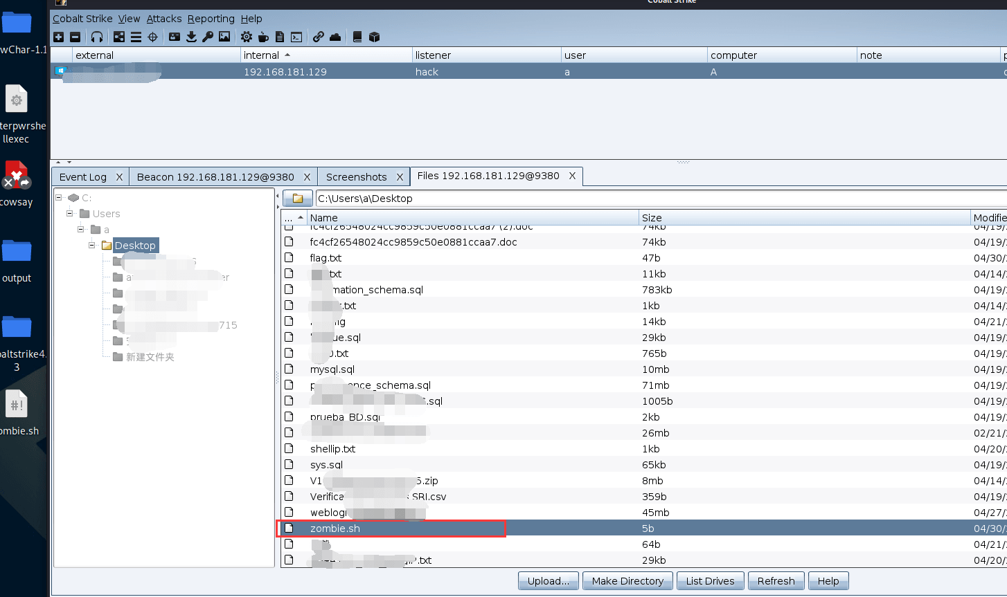Viewport: 1007px width, 597px height.
Task: Close the Files 192.168.181.129@9380 tab
Action: click(x=572, y=176)
